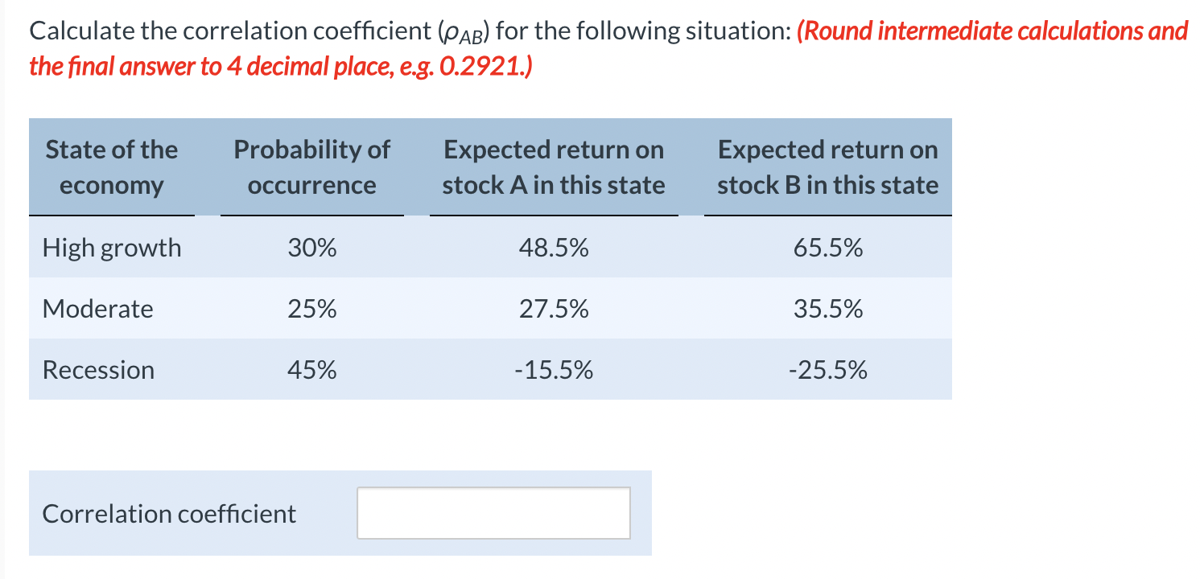This screenshot has height=579, width=1200.
Task: Click the Expected return on stock A header
Action: coord(553,166)
